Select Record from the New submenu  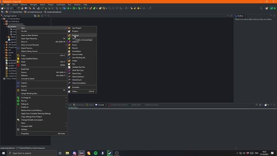(x=82, y=48)
